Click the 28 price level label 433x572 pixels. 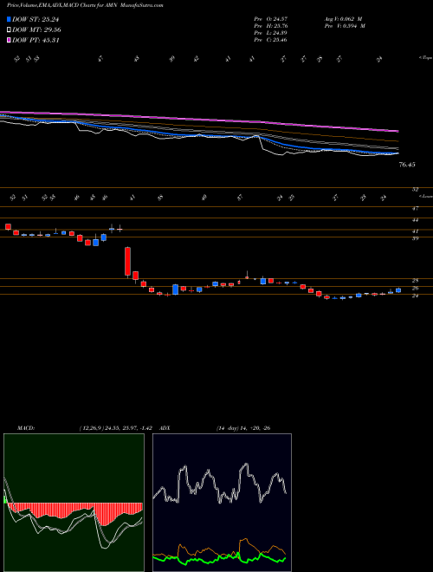tap(415, 281)
